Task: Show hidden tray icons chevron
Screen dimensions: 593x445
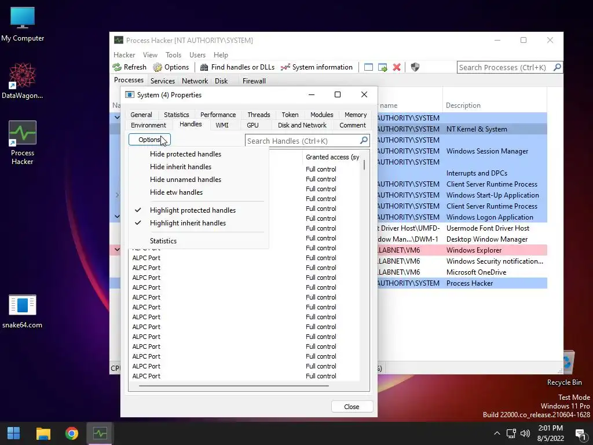Action: [x=497, y=433]
